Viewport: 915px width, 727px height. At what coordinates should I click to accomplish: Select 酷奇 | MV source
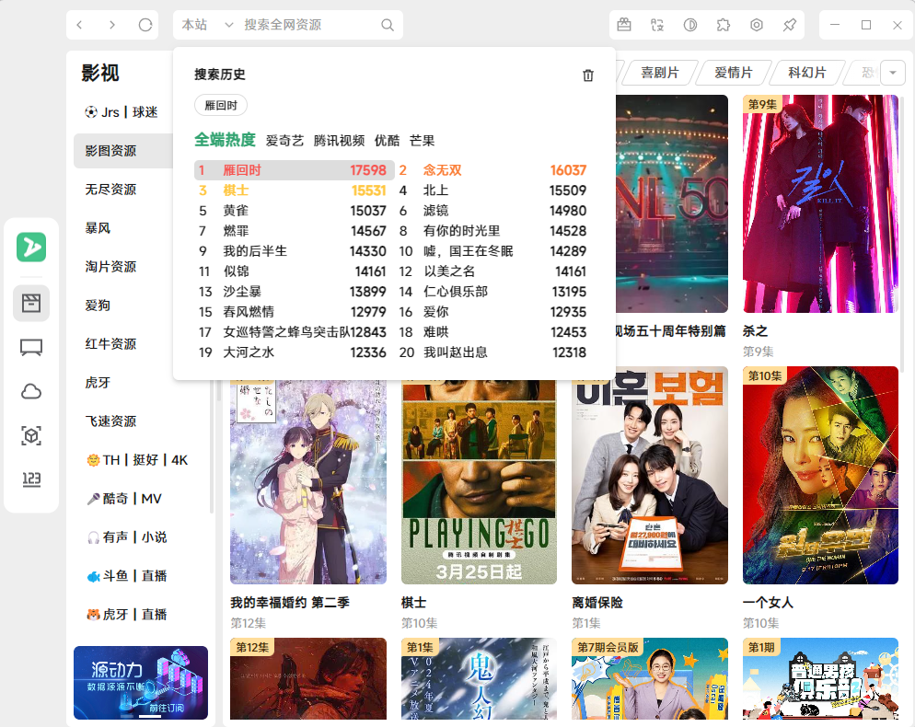(141, 498)
